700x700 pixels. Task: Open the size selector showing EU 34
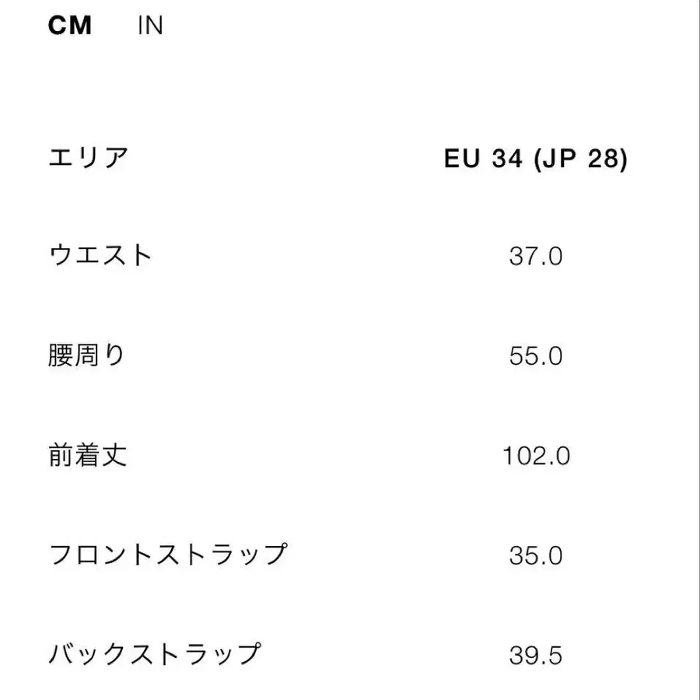point(537,159)
